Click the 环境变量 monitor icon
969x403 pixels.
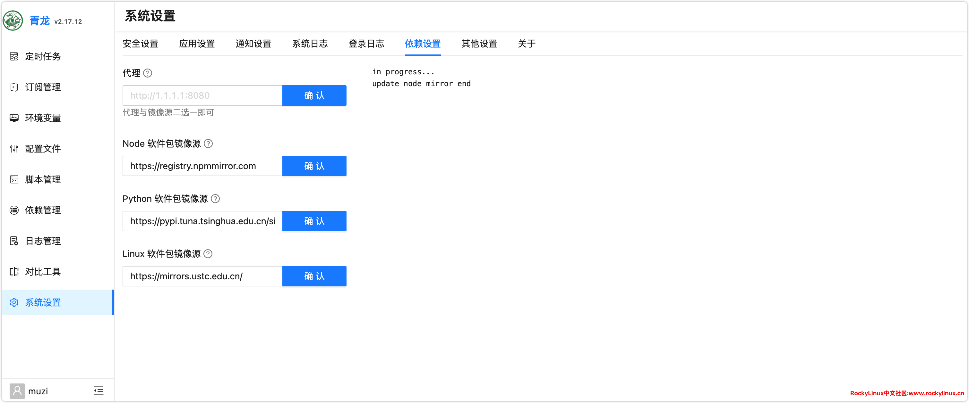14,118
